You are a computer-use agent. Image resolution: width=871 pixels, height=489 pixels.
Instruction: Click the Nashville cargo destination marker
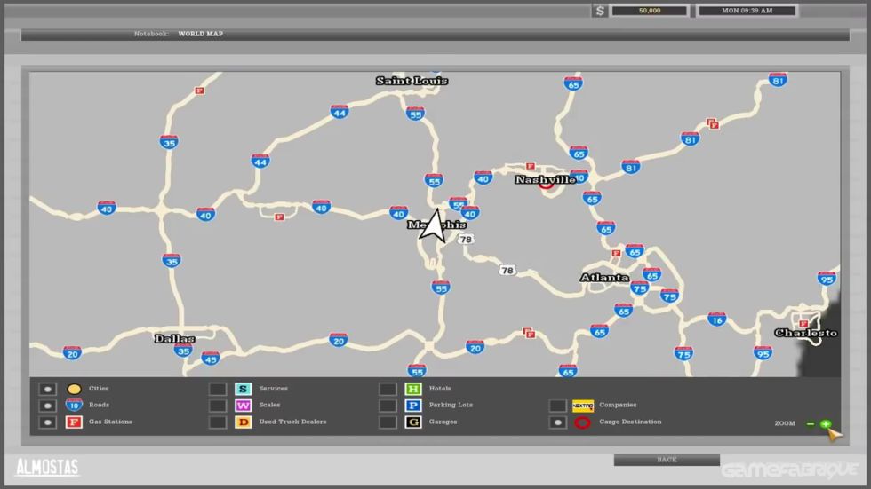[546, 185]
